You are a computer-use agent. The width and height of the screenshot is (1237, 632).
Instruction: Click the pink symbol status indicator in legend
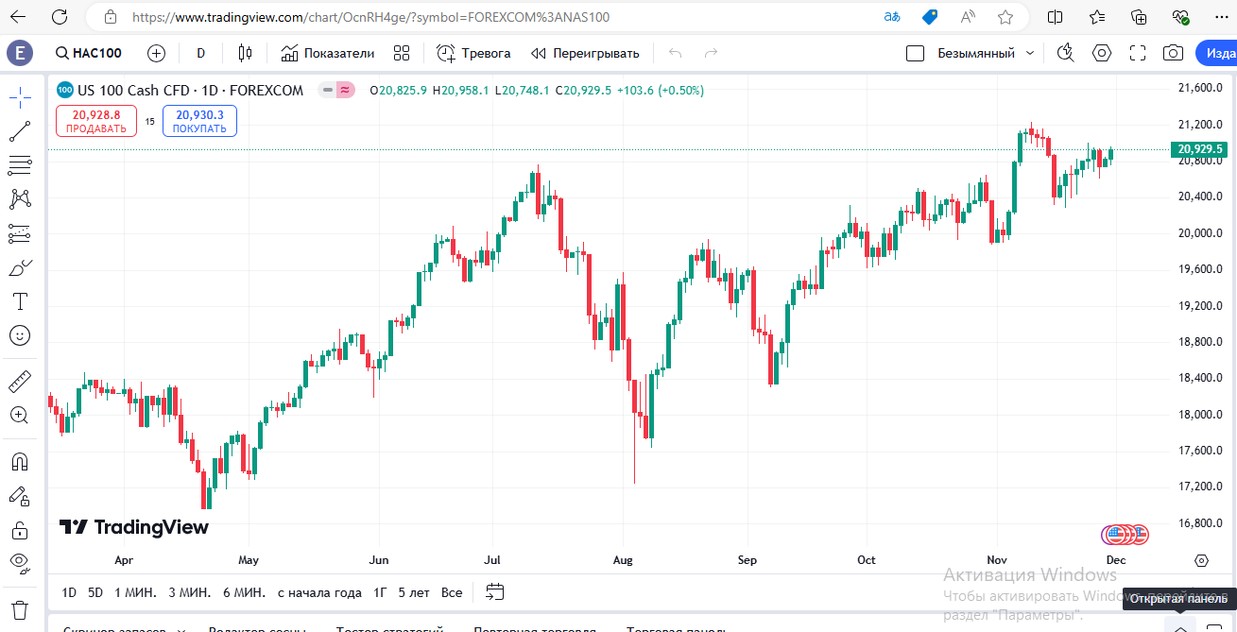point(346,91)
